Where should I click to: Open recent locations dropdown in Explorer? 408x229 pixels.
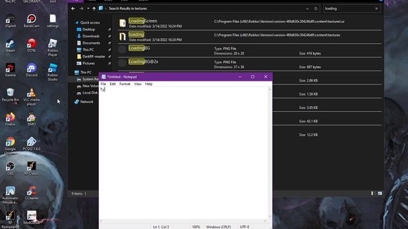point(88,8)
